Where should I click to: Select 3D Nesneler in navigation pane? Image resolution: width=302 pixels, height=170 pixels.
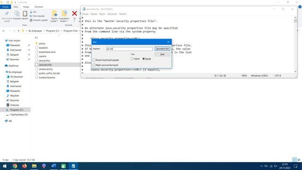(17, 76)
